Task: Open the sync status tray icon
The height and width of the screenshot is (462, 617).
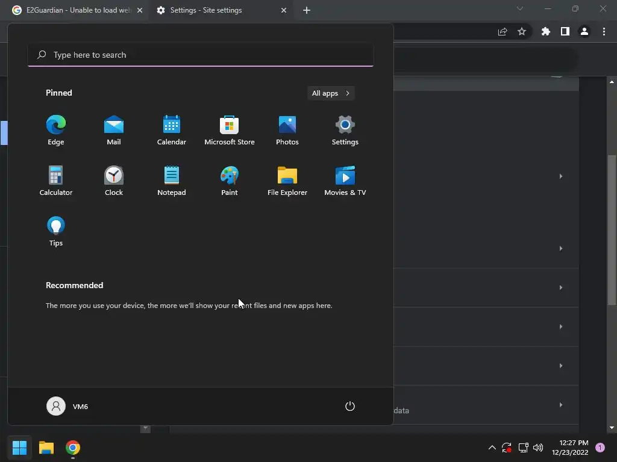Action: pos(507,448)
